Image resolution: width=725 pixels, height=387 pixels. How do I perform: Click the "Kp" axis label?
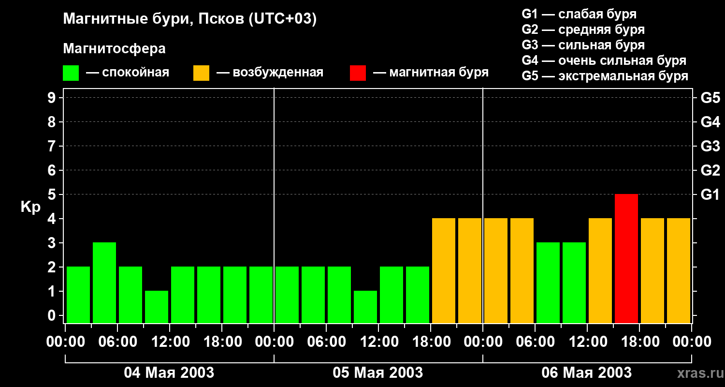pyautogui.click(x=30, y=207)
